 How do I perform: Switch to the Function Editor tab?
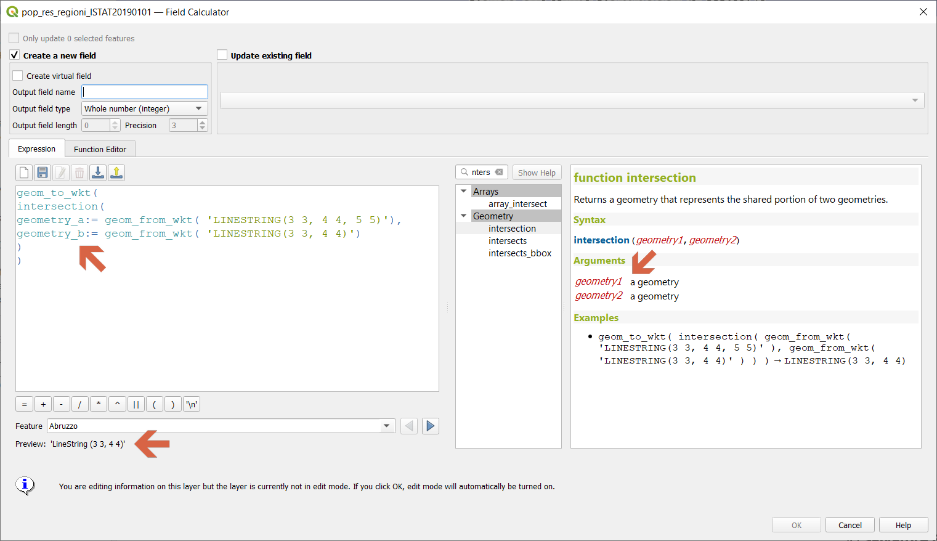coord(100,148)
